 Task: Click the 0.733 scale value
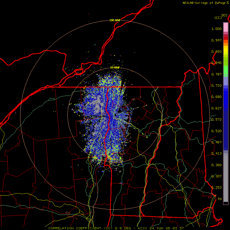coord(216,86)
